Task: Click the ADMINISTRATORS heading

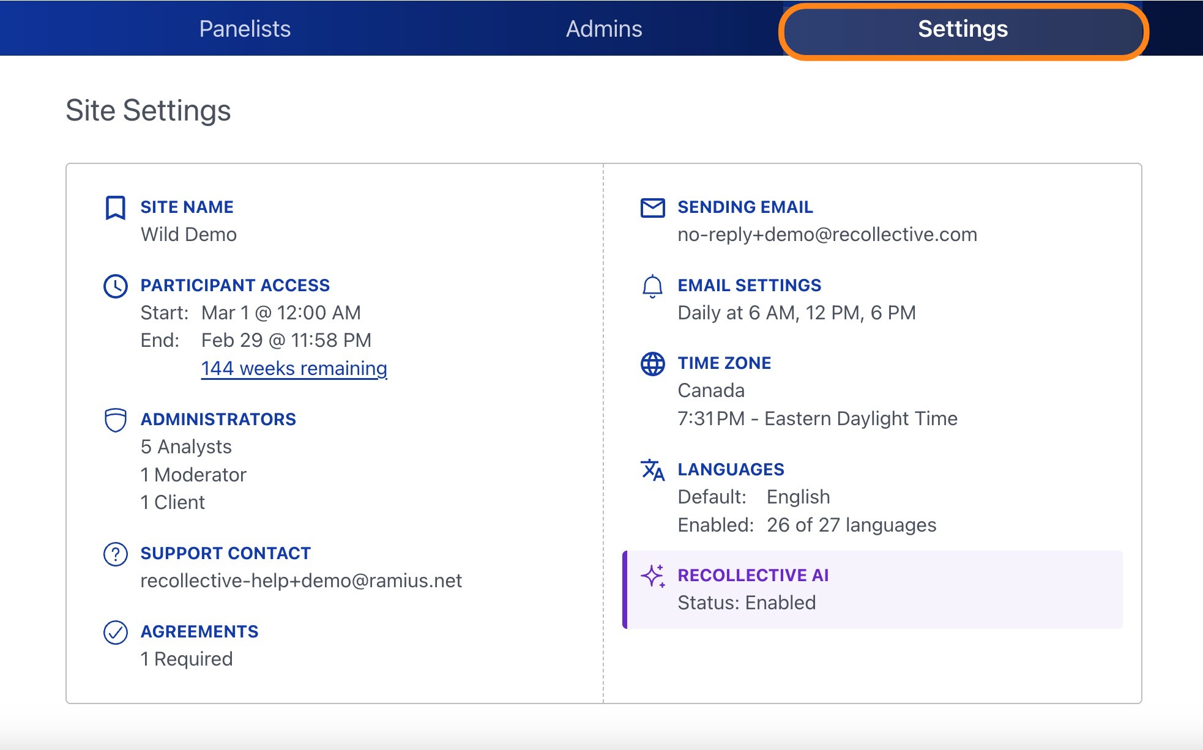Action: tap(218, 419)
